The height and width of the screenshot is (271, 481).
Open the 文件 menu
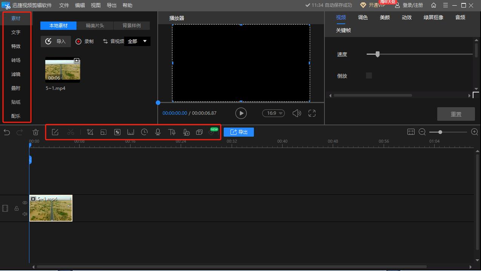pos(64,5)
